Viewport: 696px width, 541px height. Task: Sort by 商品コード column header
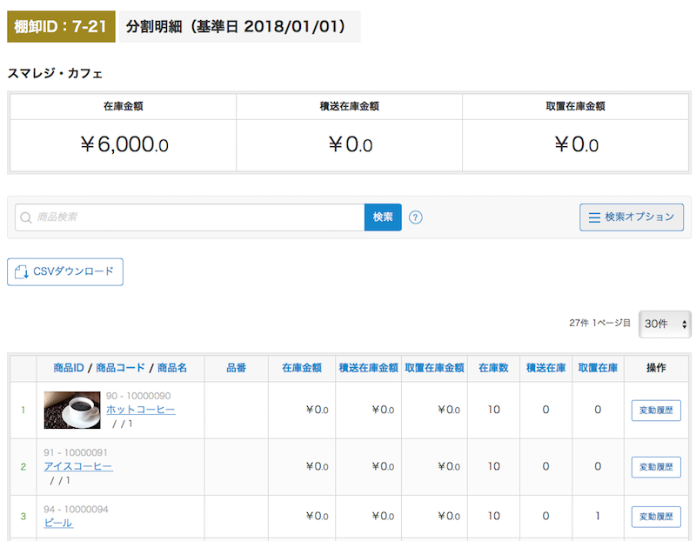[x=120, y=368]
